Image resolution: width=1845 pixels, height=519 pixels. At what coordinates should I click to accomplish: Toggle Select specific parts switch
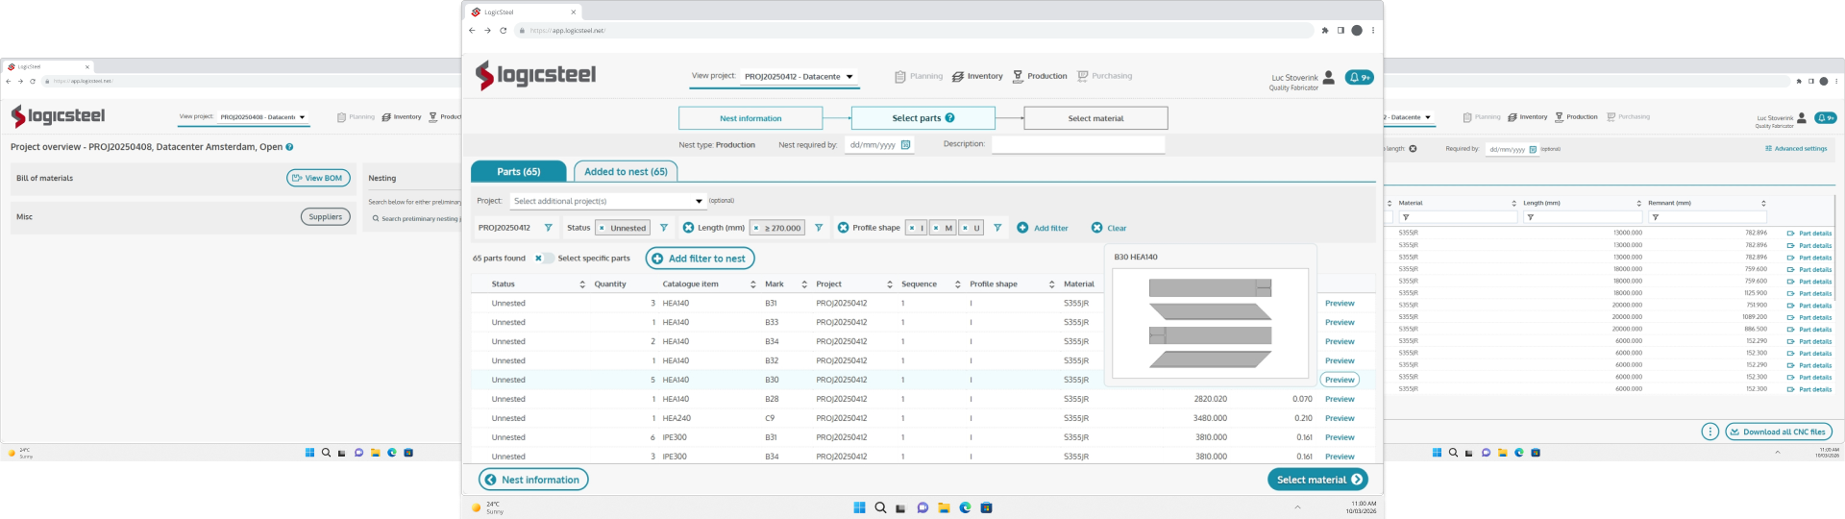pyautogui.click(x=544, y=258)
